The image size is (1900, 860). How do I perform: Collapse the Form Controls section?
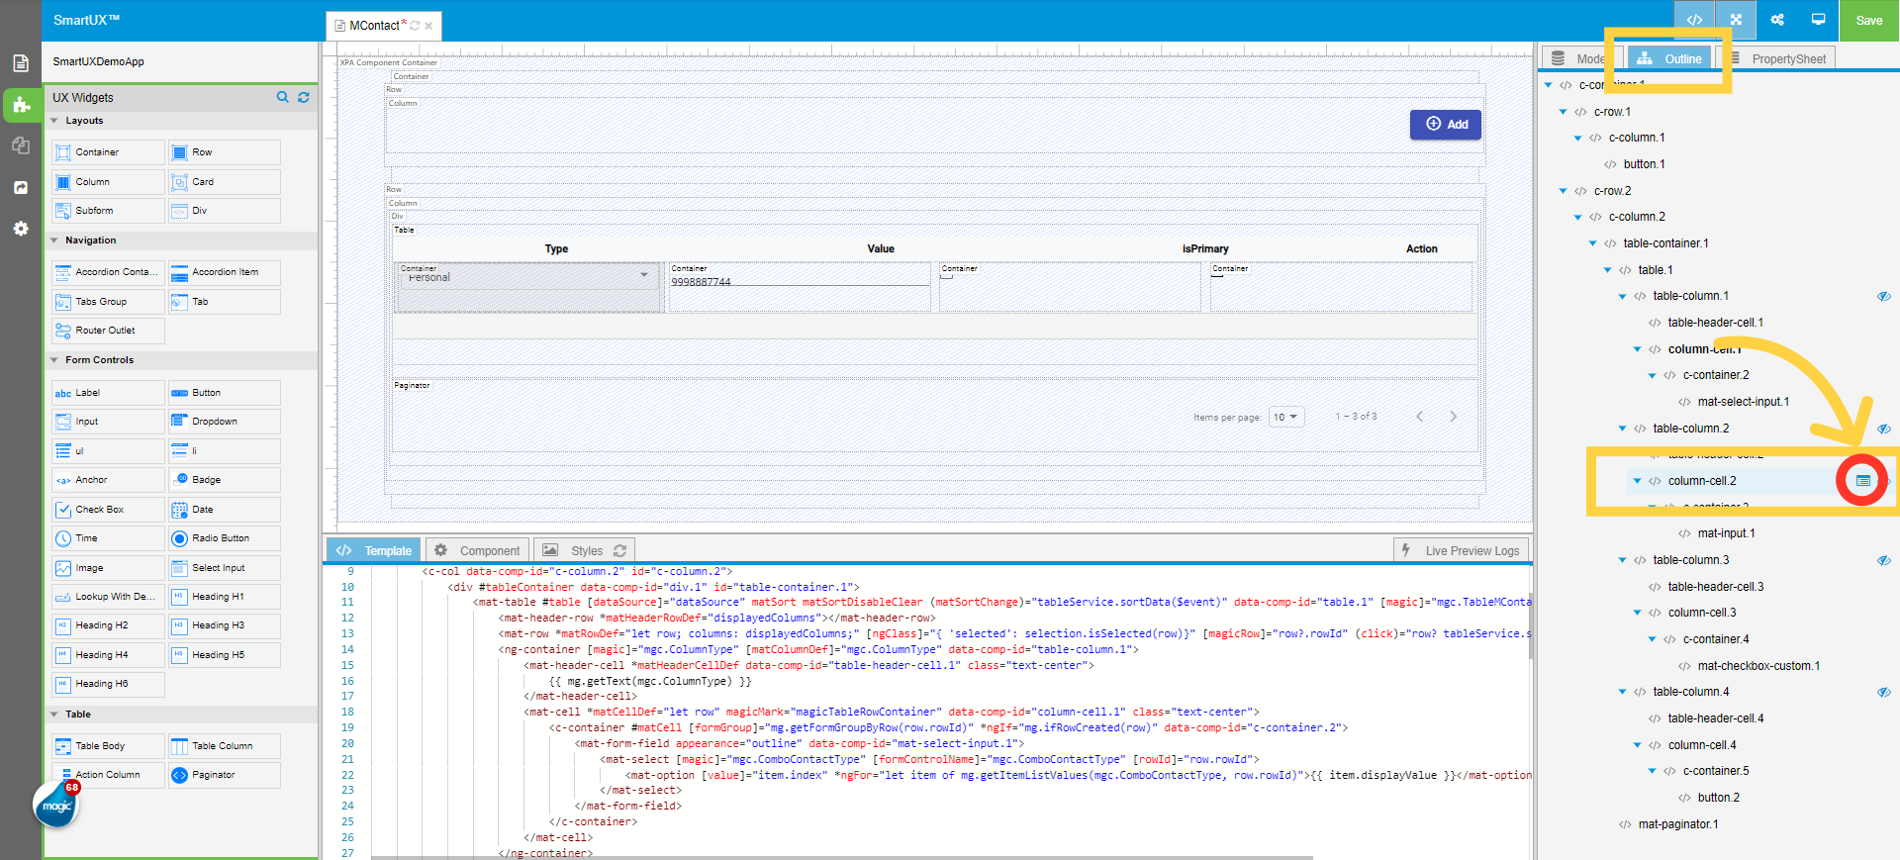click(54, 360)
